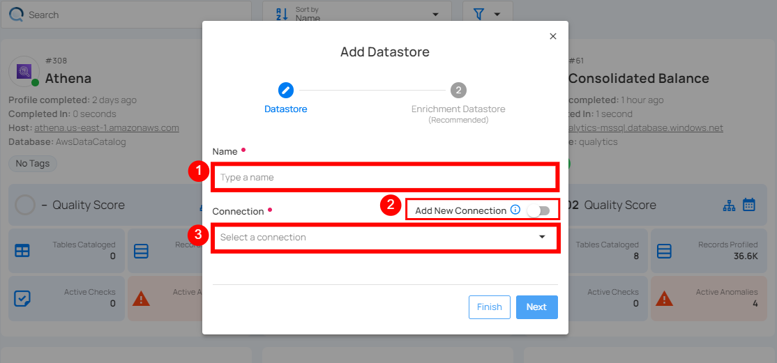Viewport: 777px width, 363px height.
Task: Click the Athena datastore logo icon
Action: [x=24, y=70]
